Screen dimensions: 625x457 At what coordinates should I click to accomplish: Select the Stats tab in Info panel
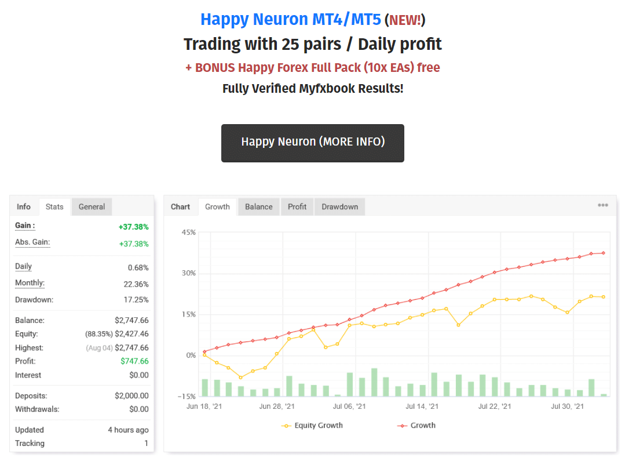pos(54,206)
